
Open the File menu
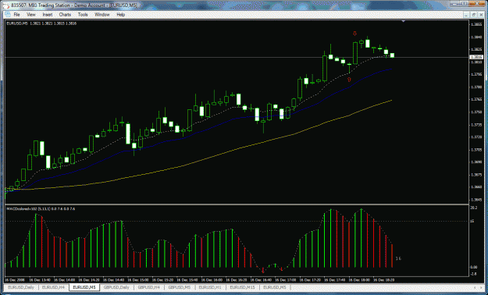click(16, 15)
